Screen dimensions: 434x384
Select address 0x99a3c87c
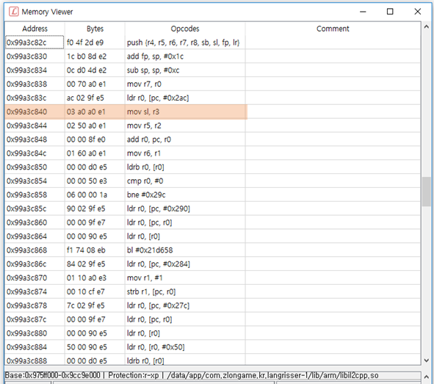[x=26, y=319]
